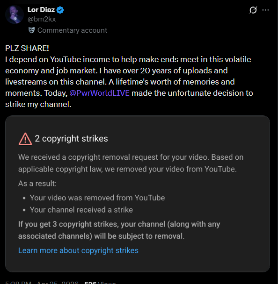
Task: Click the copyright removal request paragraph
Action: pyautogui.click(x=131, y=163)
